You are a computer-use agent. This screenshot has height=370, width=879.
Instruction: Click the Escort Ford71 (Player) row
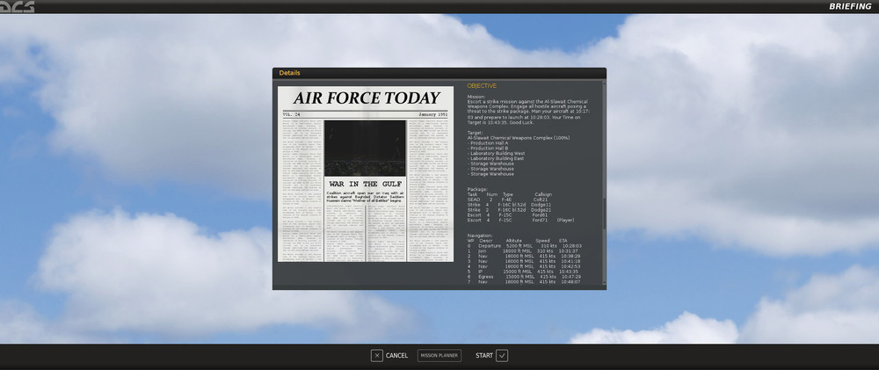tap(520, 221)
